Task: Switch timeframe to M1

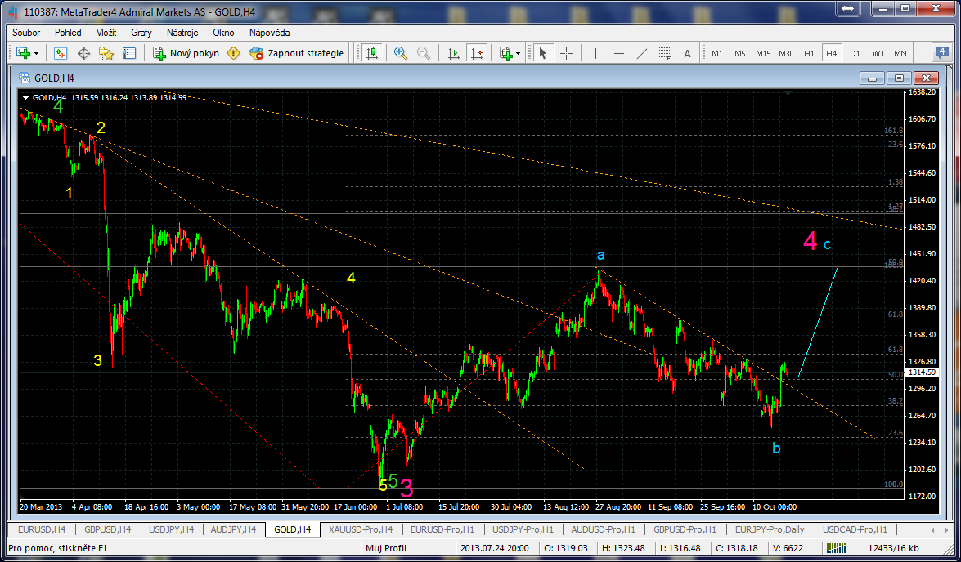Action: [717, 53]
